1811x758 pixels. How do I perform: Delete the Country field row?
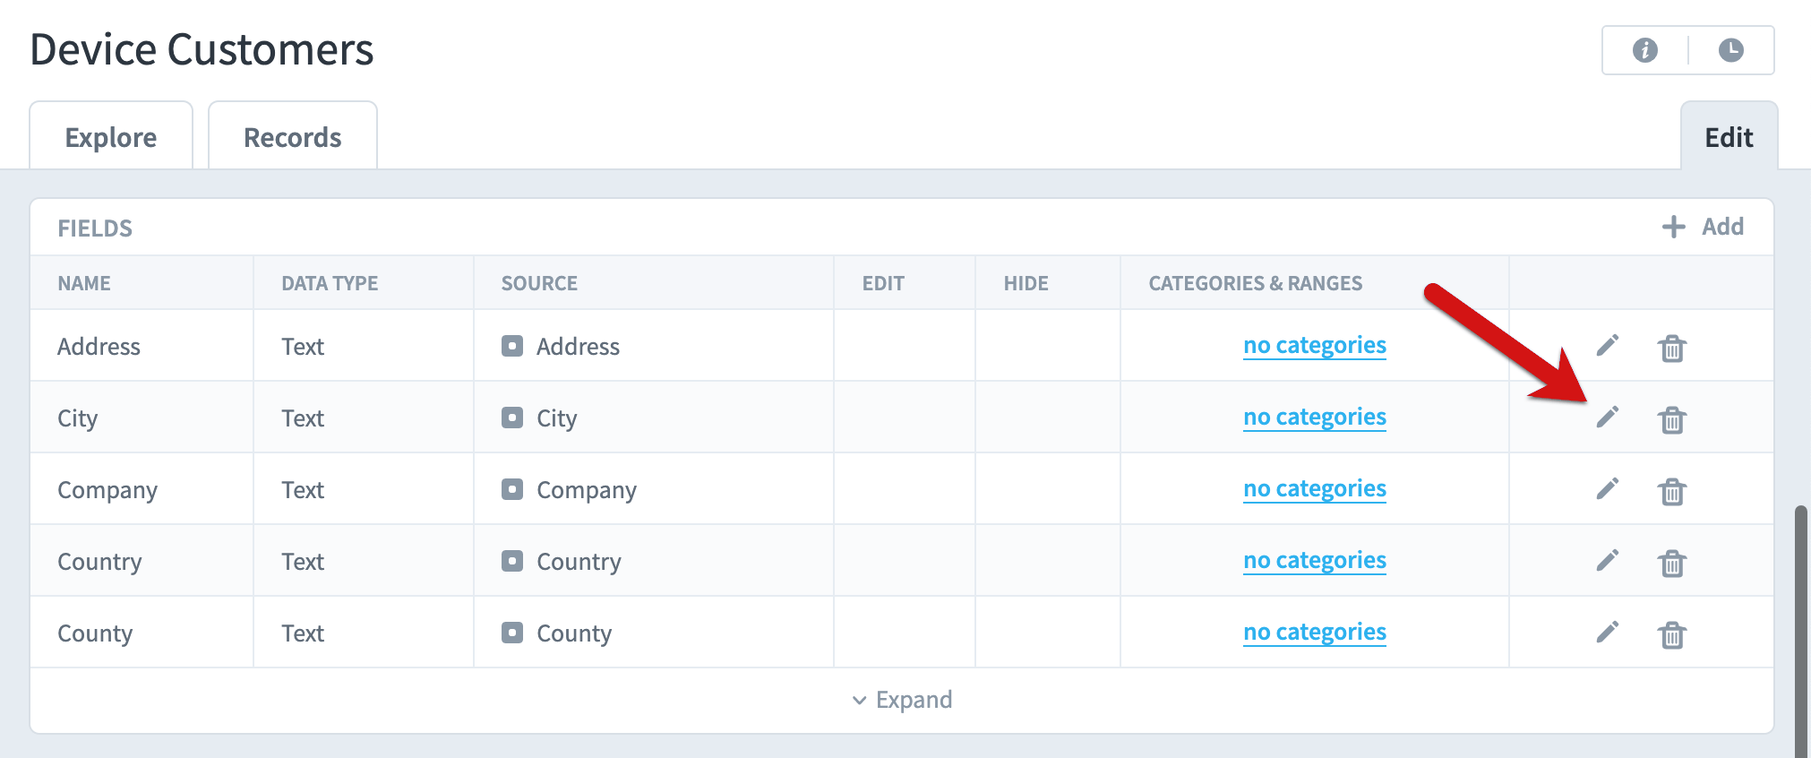1672,563
